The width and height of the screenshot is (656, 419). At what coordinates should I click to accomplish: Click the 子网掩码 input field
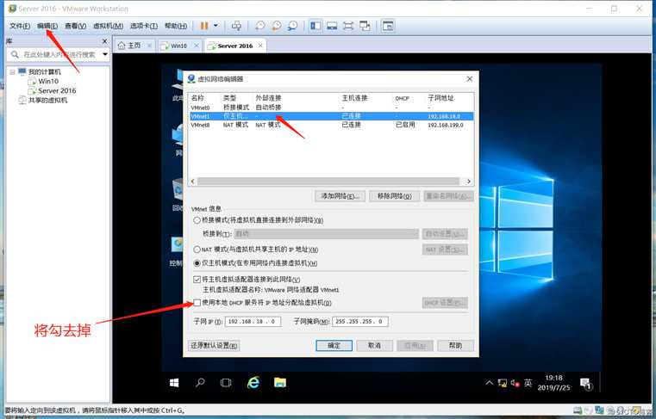click(359, 322)
